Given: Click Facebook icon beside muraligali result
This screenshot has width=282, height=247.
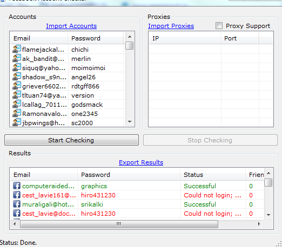Looking at the screenshot, I should 17,204.
